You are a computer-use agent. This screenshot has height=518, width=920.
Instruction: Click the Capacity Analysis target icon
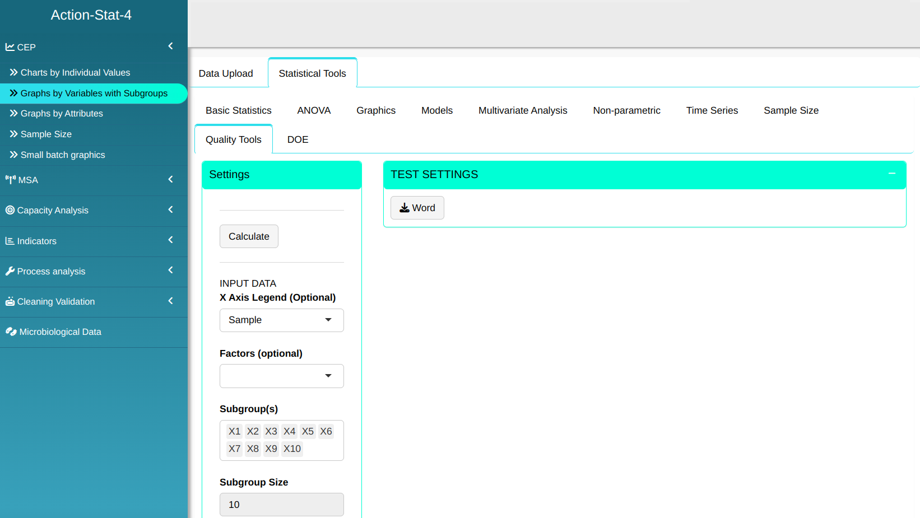point(10,210)
